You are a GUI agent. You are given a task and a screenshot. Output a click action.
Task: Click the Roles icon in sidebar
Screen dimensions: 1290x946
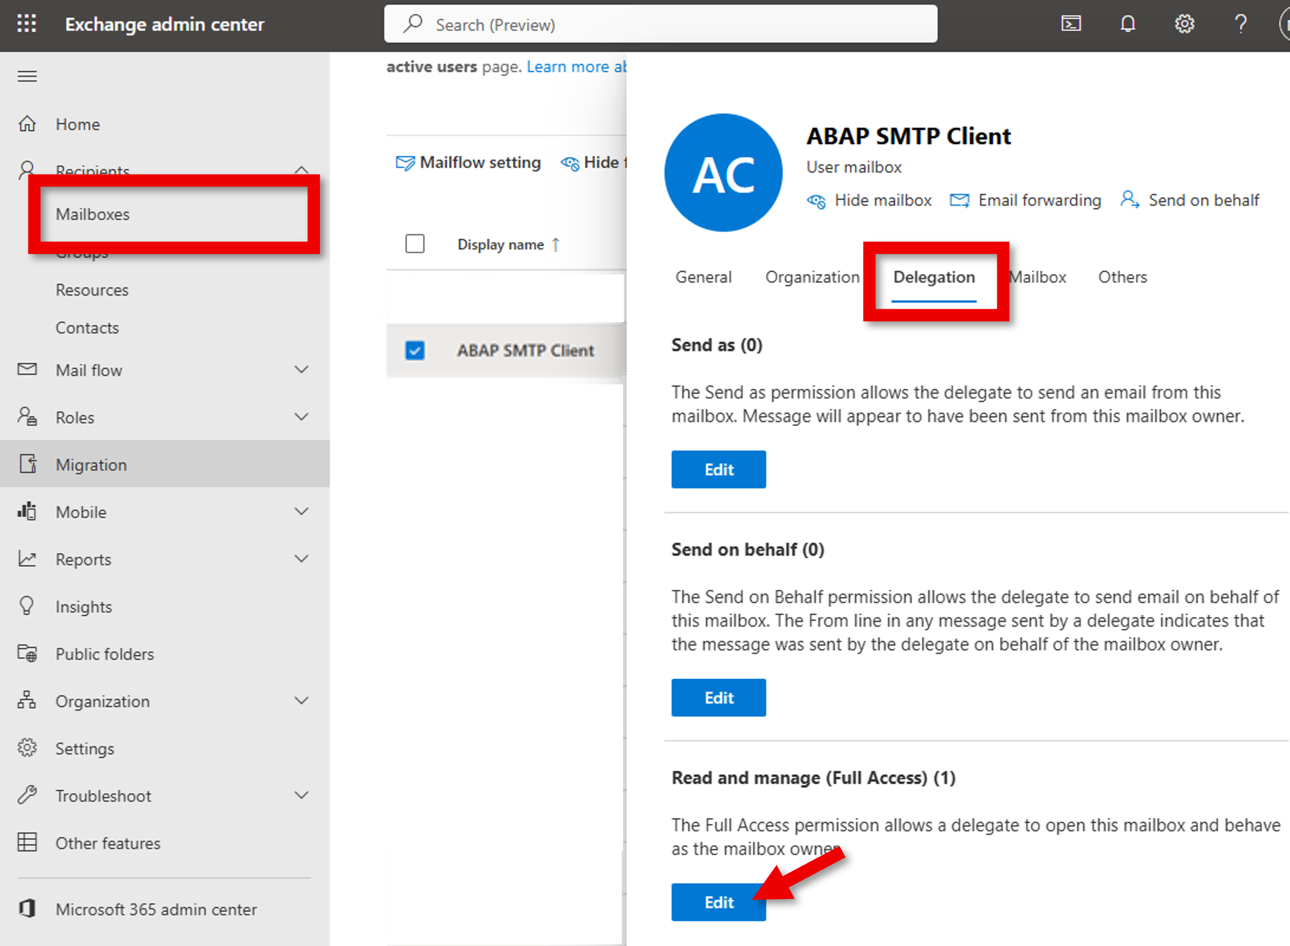pos(27,416)
